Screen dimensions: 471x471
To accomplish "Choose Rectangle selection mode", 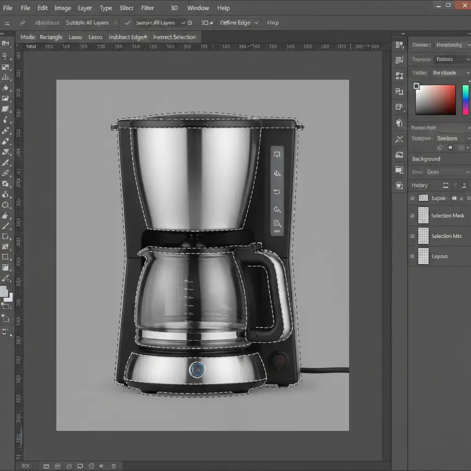I will 51,37.
